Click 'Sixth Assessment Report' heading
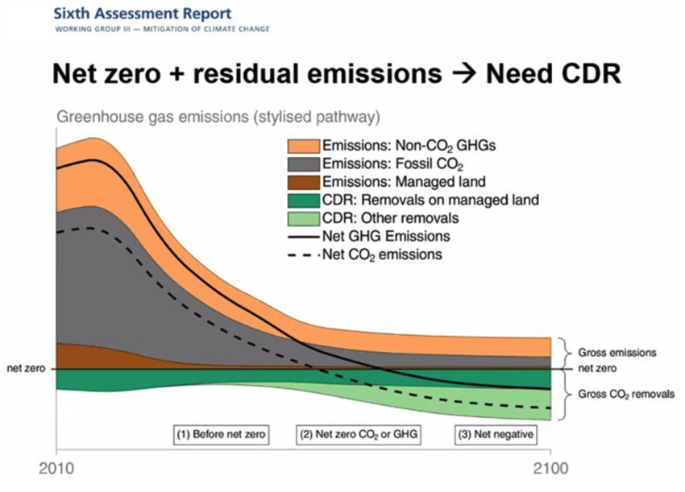Screen dimensions: 685x492 click(x=143, y=14)
